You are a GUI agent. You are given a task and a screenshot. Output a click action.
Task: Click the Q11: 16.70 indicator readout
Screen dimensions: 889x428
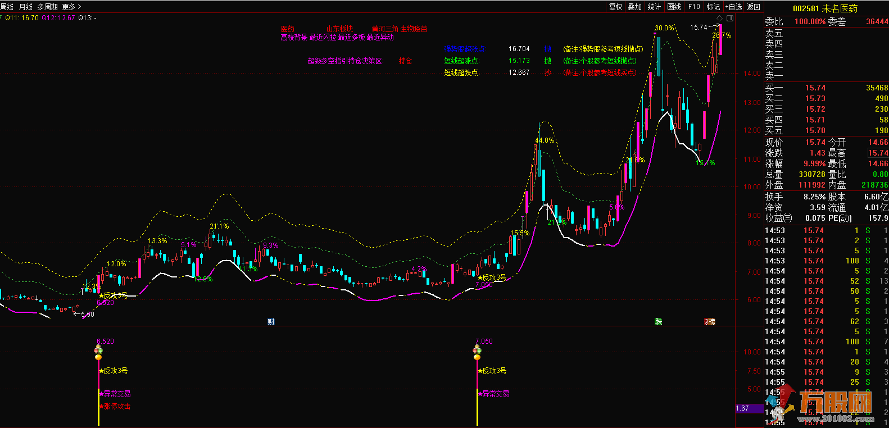pyautogui.click(x=22, y=18)
